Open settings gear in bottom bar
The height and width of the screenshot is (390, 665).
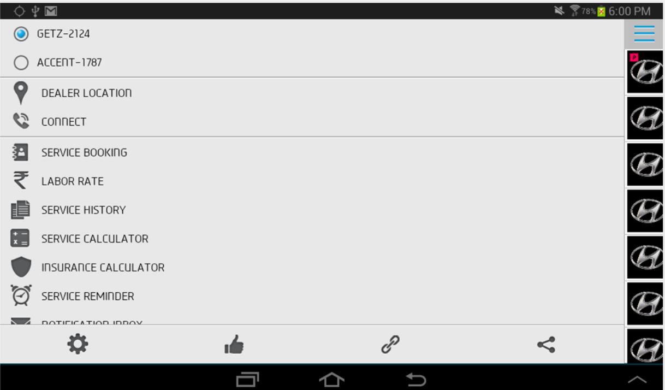(78, 344)
